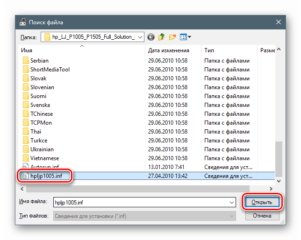The width and height of the screenshot is (301, 240).
Task: Select the Serbian folder name
Action: click(39, 61)
